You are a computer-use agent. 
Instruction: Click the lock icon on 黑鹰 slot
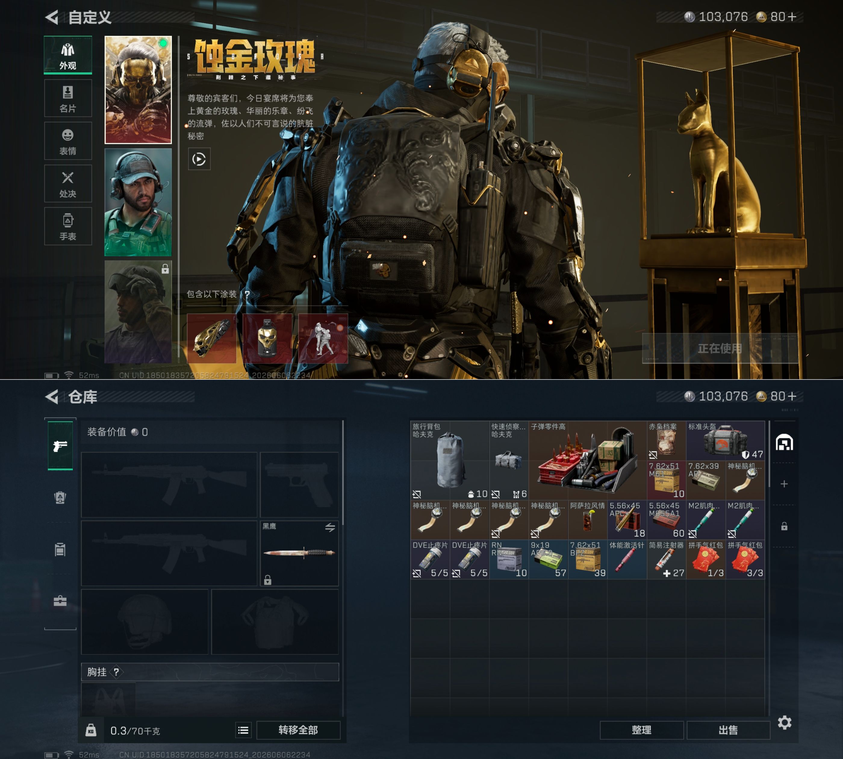click(268, 580)
